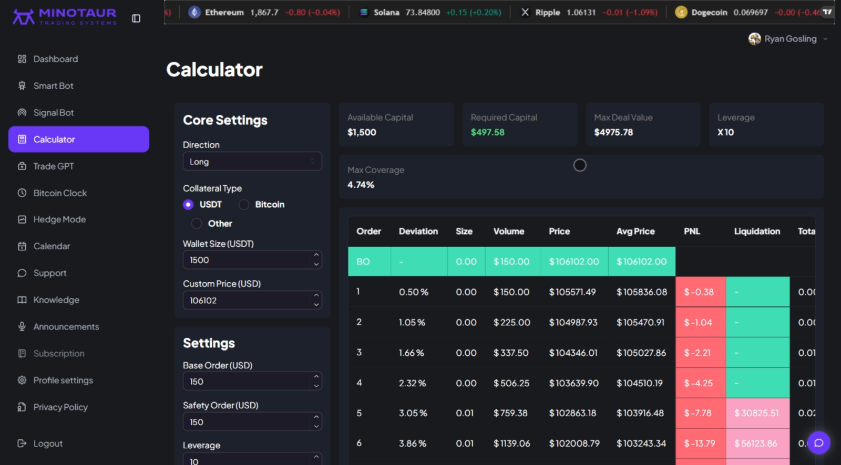841x465 pixels.
Task: Decrease Wallet Size with the down arrow
Action: [316, 264]
